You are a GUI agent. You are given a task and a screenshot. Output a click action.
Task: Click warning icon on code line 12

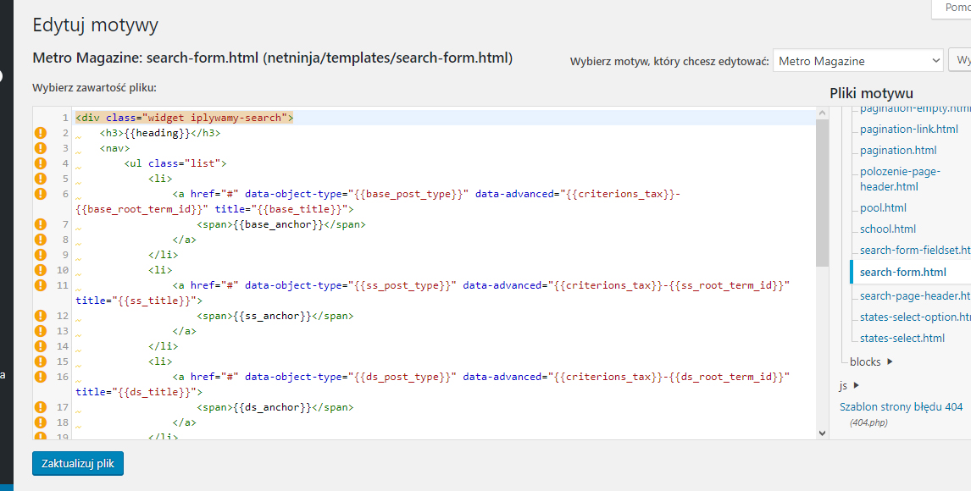tap(41, 316)
